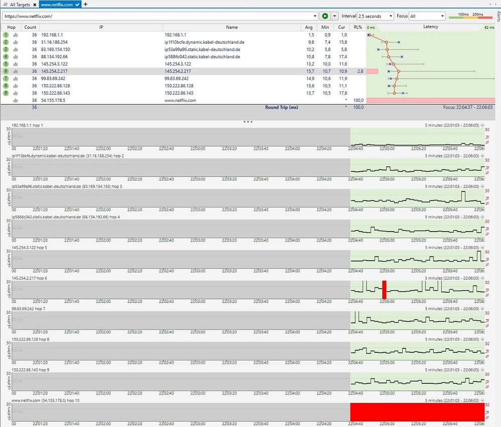Sort by the Name column header
Screen dimensions: 501x427
coord(232,27)
